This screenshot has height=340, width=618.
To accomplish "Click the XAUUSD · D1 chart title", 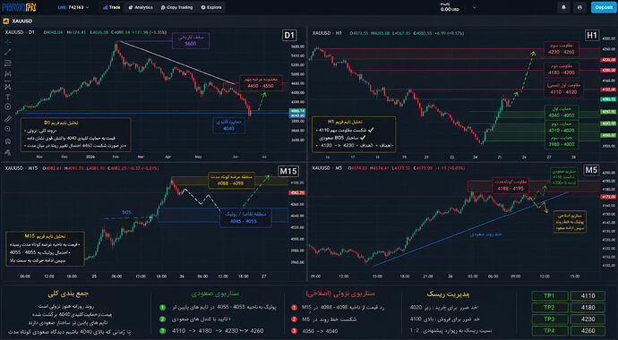I will [20, 33].
